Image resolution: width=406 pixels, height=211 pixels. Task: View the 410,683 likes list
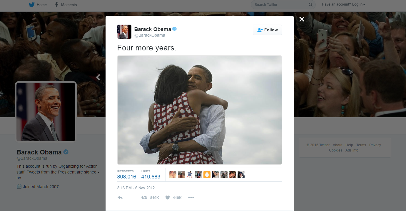click(151, 176)
